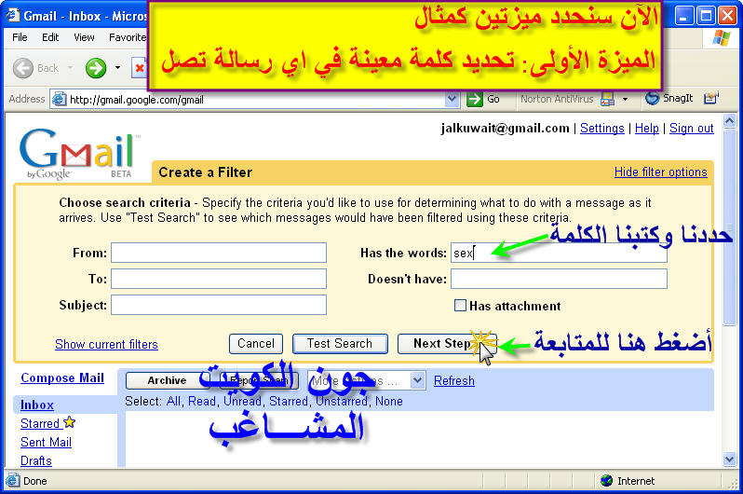Click the Gmail logo

pyautogui.click(x=80, y=154)
